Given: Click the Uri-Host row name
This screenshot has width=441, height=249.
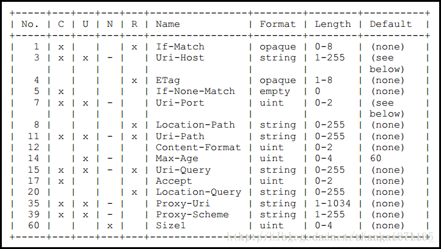Looking at the screenshot, I should 180,58.
